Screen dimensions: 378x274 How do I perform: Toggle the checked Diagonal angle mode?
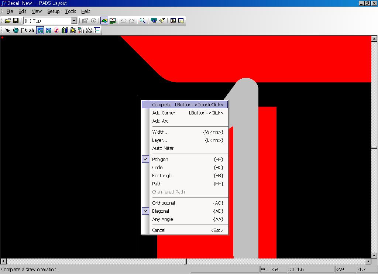pos(185,211)
